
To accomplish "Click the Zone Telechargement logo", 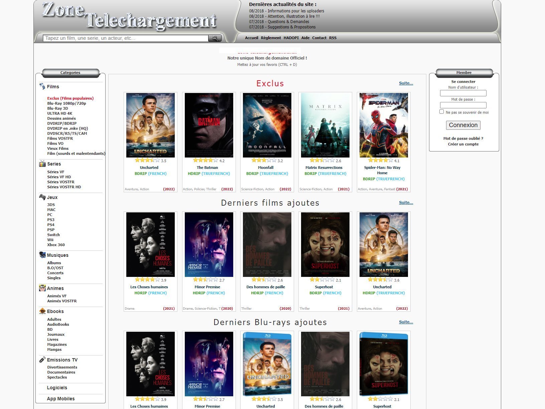I will click(130, 16).
